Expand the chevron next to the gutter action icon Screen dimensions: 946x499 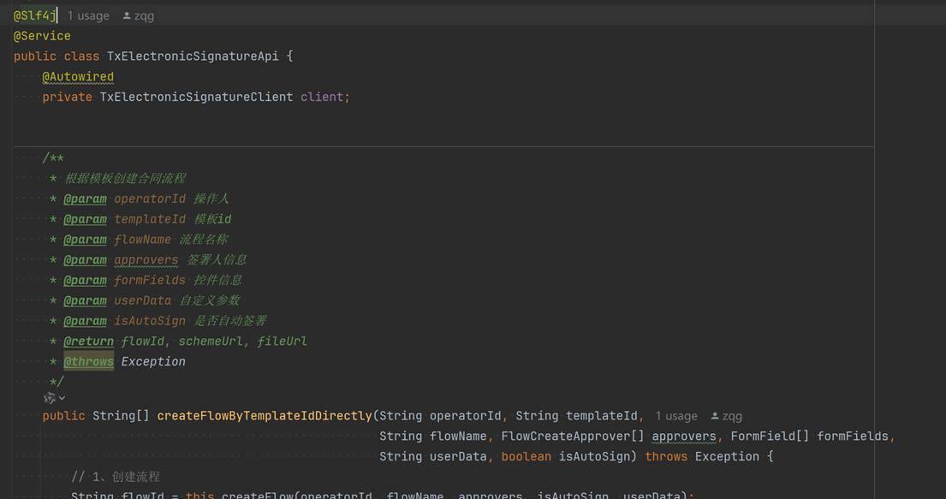pyautogui.click(x=62, y=398)
